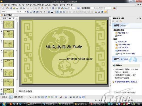Viewport: 142px width, 106px height.
Task: Click the Increase font size icon
Action: (41, 12)
